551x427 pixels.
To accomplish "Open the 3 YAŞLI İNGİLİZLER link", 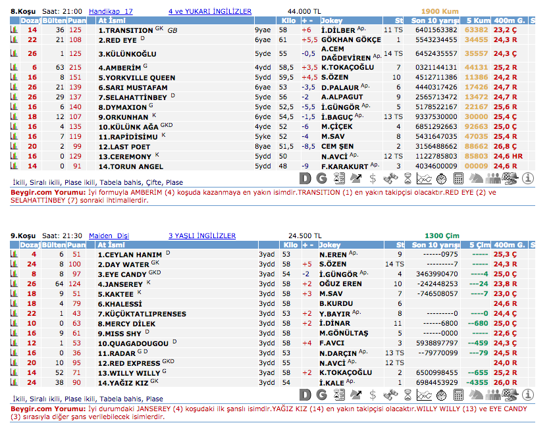I will point(201,235).
